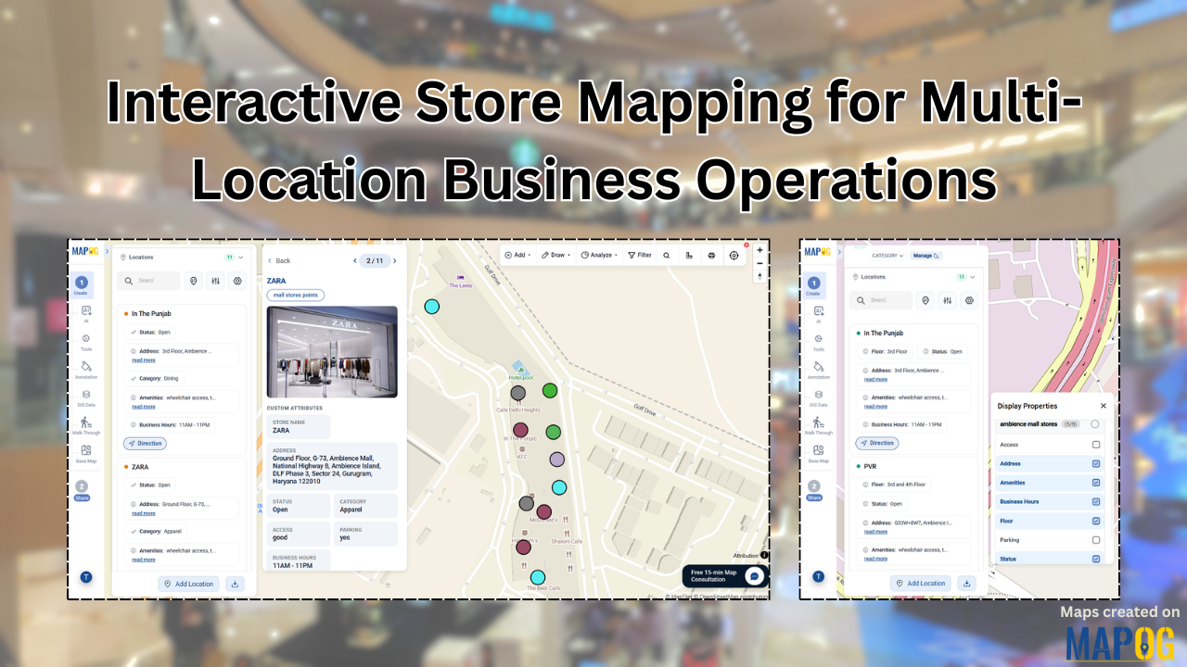Click the Attribution info icon on map
1187x667 pixels.
(x=764, y=556)
